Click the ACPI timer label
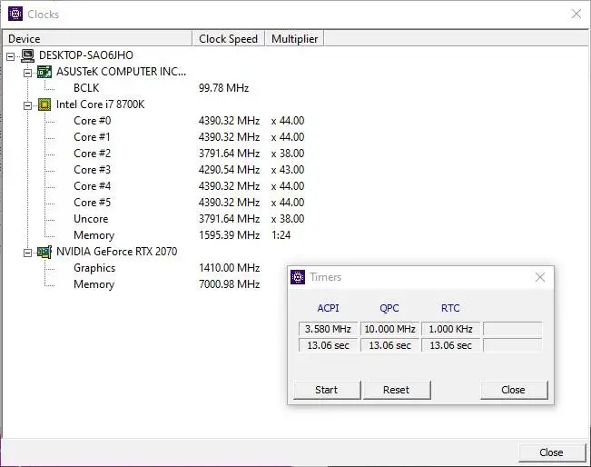 pyautogui.click(x=328, y=308)
